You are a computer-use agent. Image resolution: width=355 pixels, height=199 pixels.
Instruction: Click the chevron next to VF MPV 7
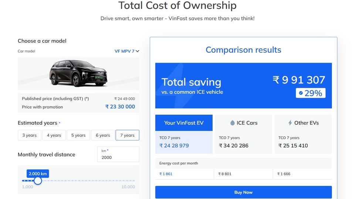tap(137, 51)
